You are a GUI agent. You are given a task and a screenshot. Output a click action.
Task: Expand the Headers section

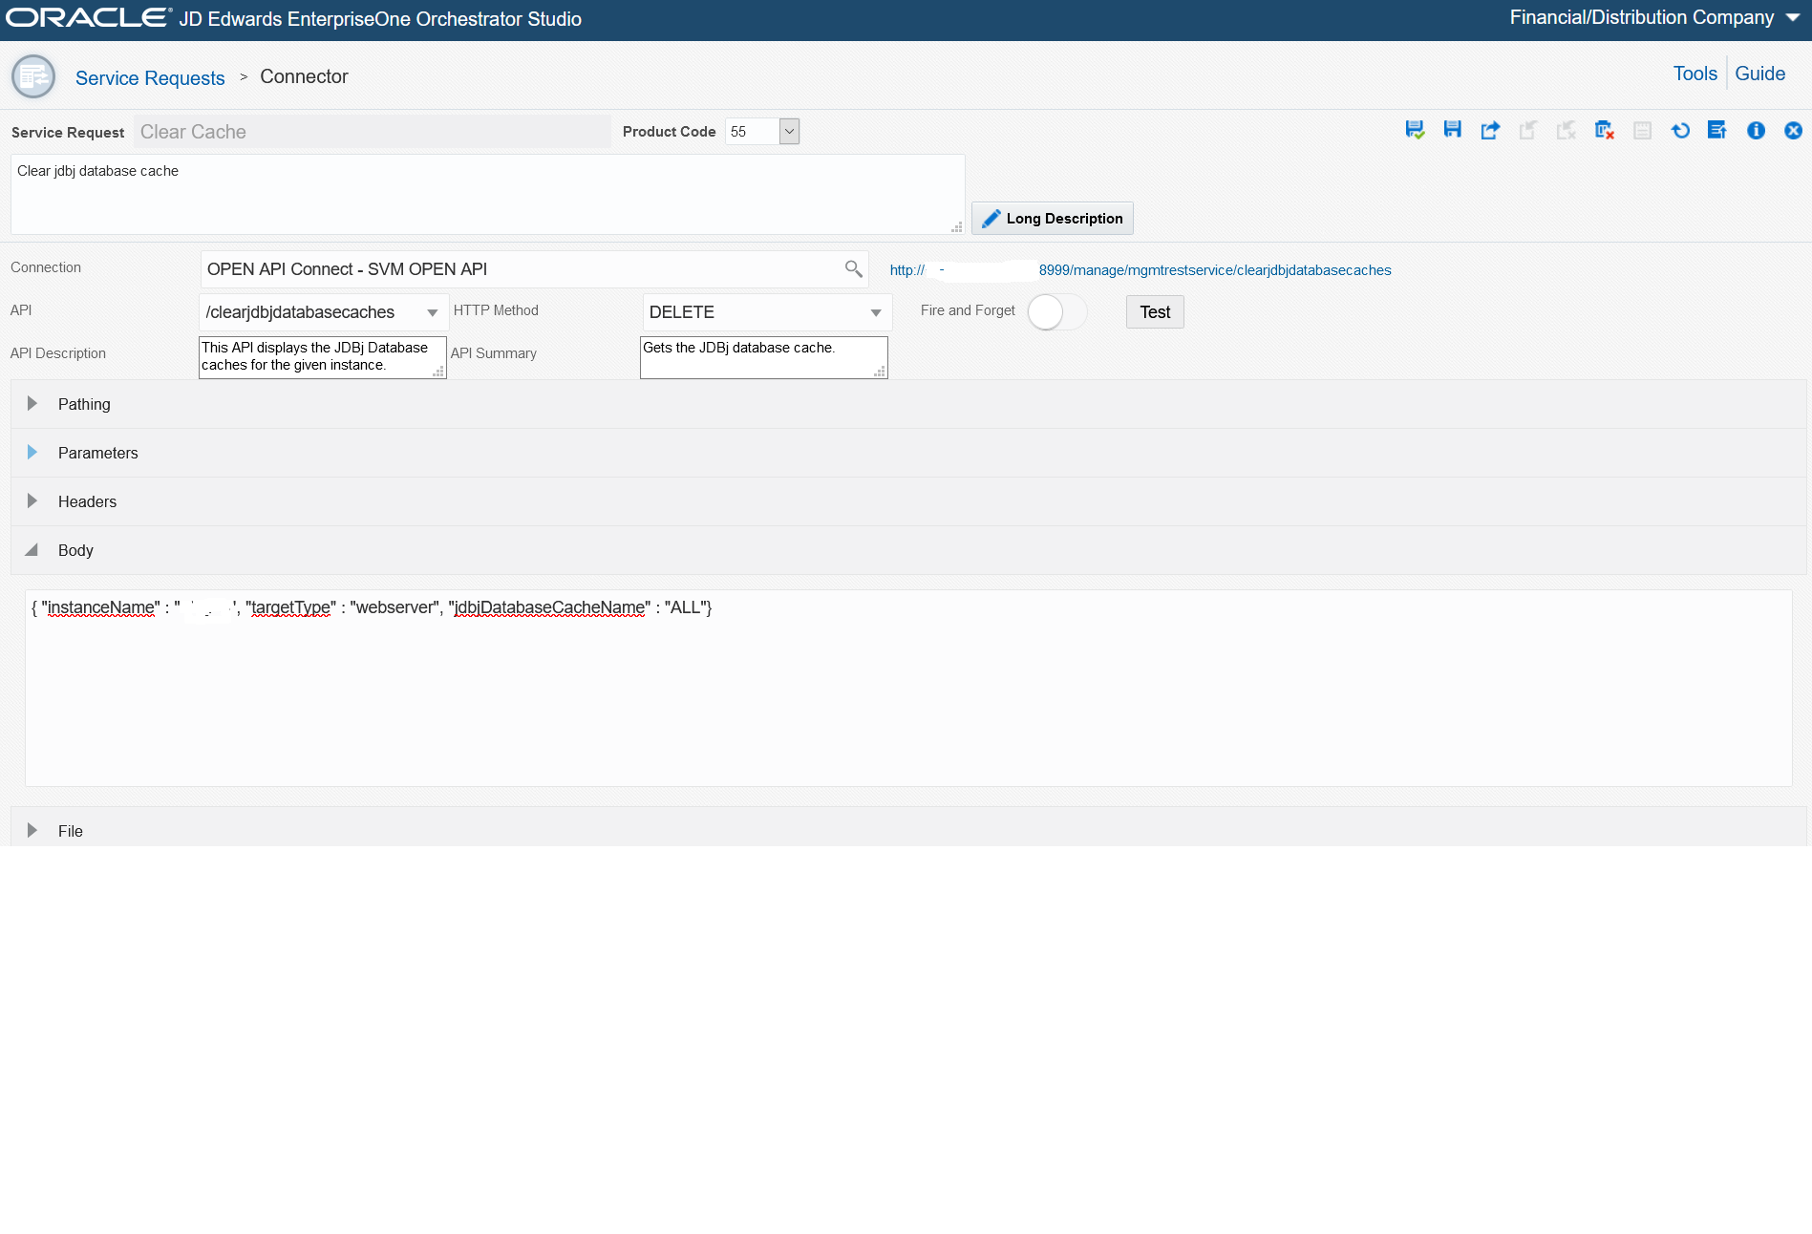coord(32,501)
